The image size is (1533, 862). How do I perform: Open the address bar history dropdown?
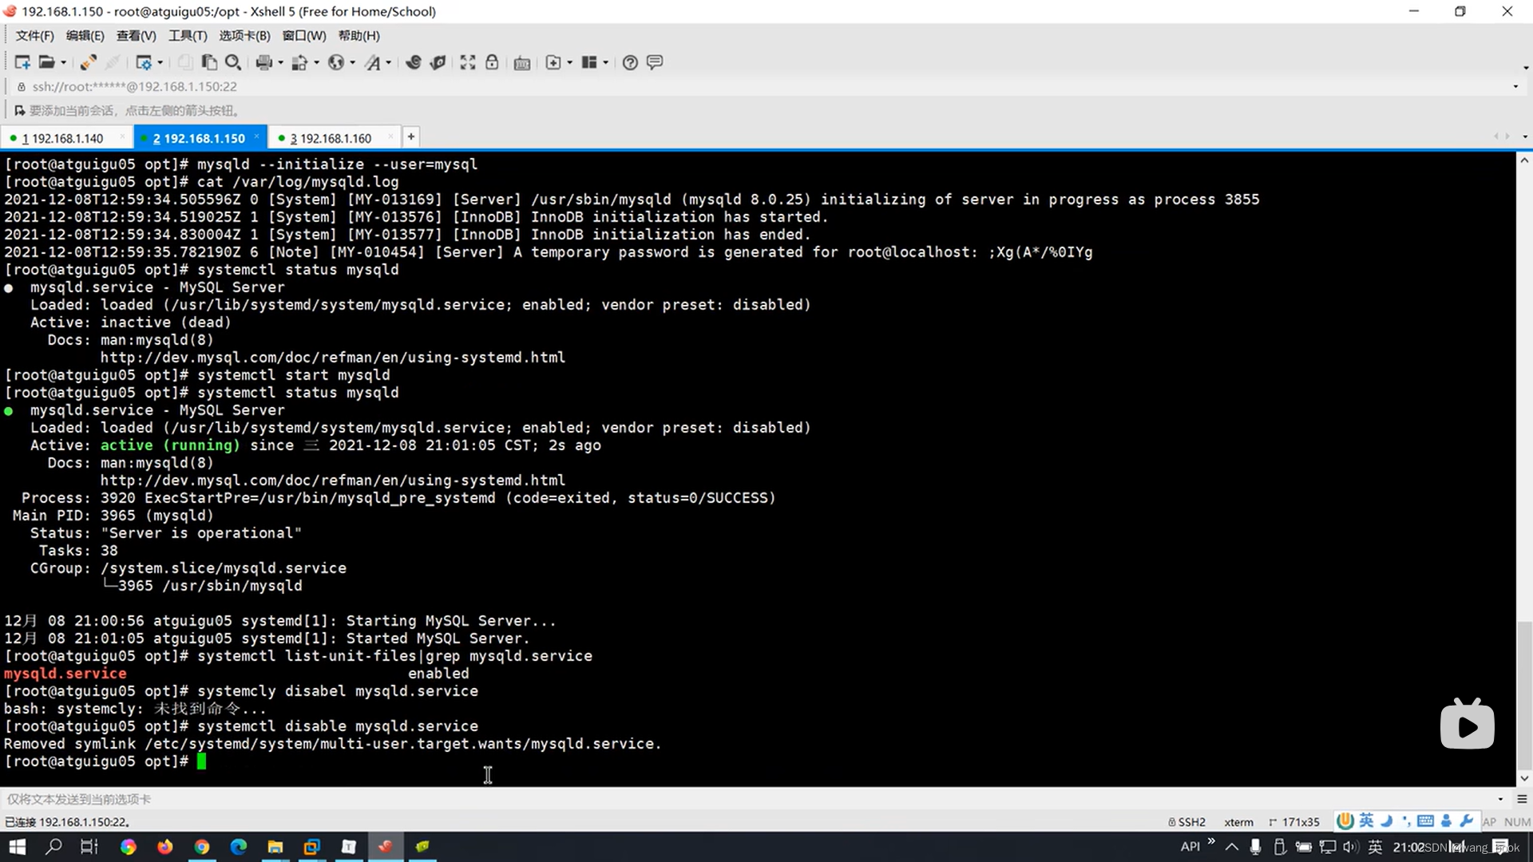(1515, 86)
